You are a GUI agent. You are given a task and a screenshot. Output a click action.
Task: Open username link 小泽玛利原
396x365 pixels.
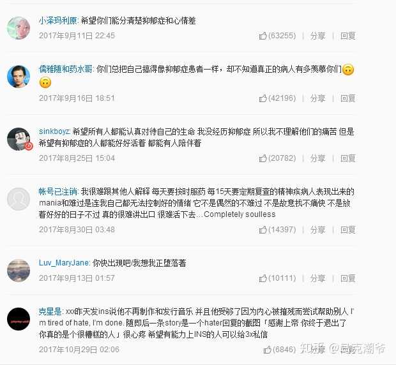click(58, 20)
